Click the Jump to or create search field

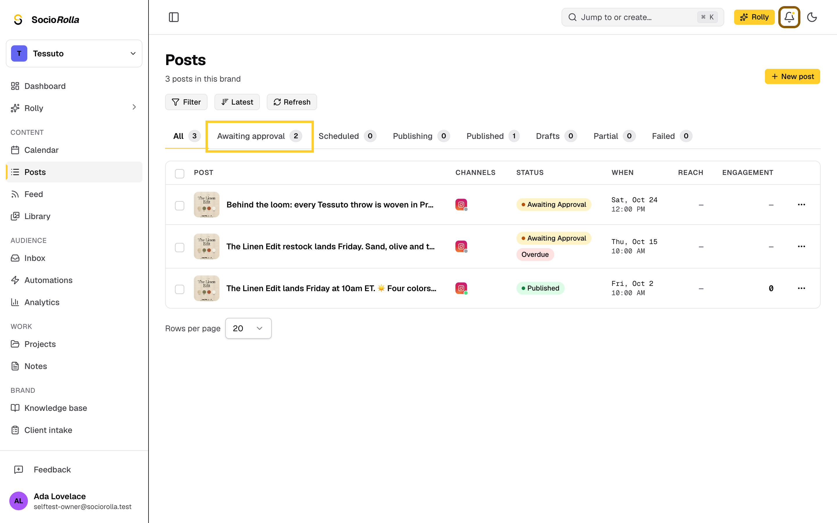click(643, 17)
